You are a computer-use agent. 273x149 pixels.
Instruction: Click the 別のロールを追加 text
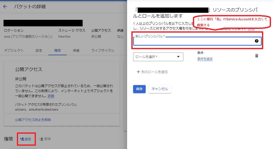(x=154, y=72)
